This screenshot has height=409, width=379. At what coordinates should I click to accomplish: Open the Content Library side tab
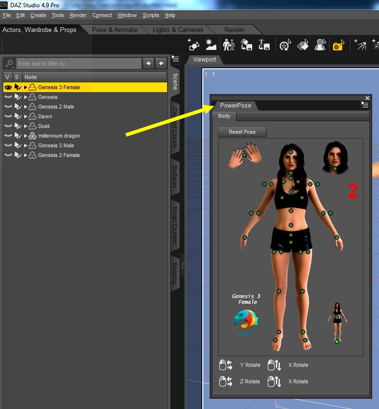[x=175, y=128]
